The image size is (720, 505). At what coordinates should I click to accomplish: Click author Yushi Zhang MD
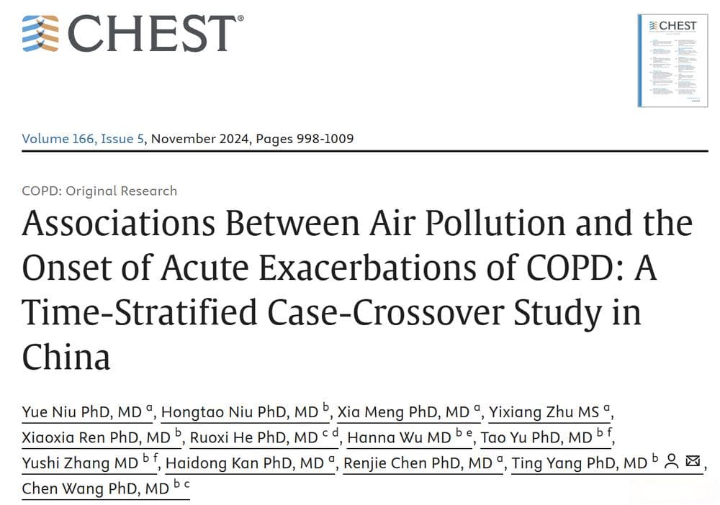[90, 463]
